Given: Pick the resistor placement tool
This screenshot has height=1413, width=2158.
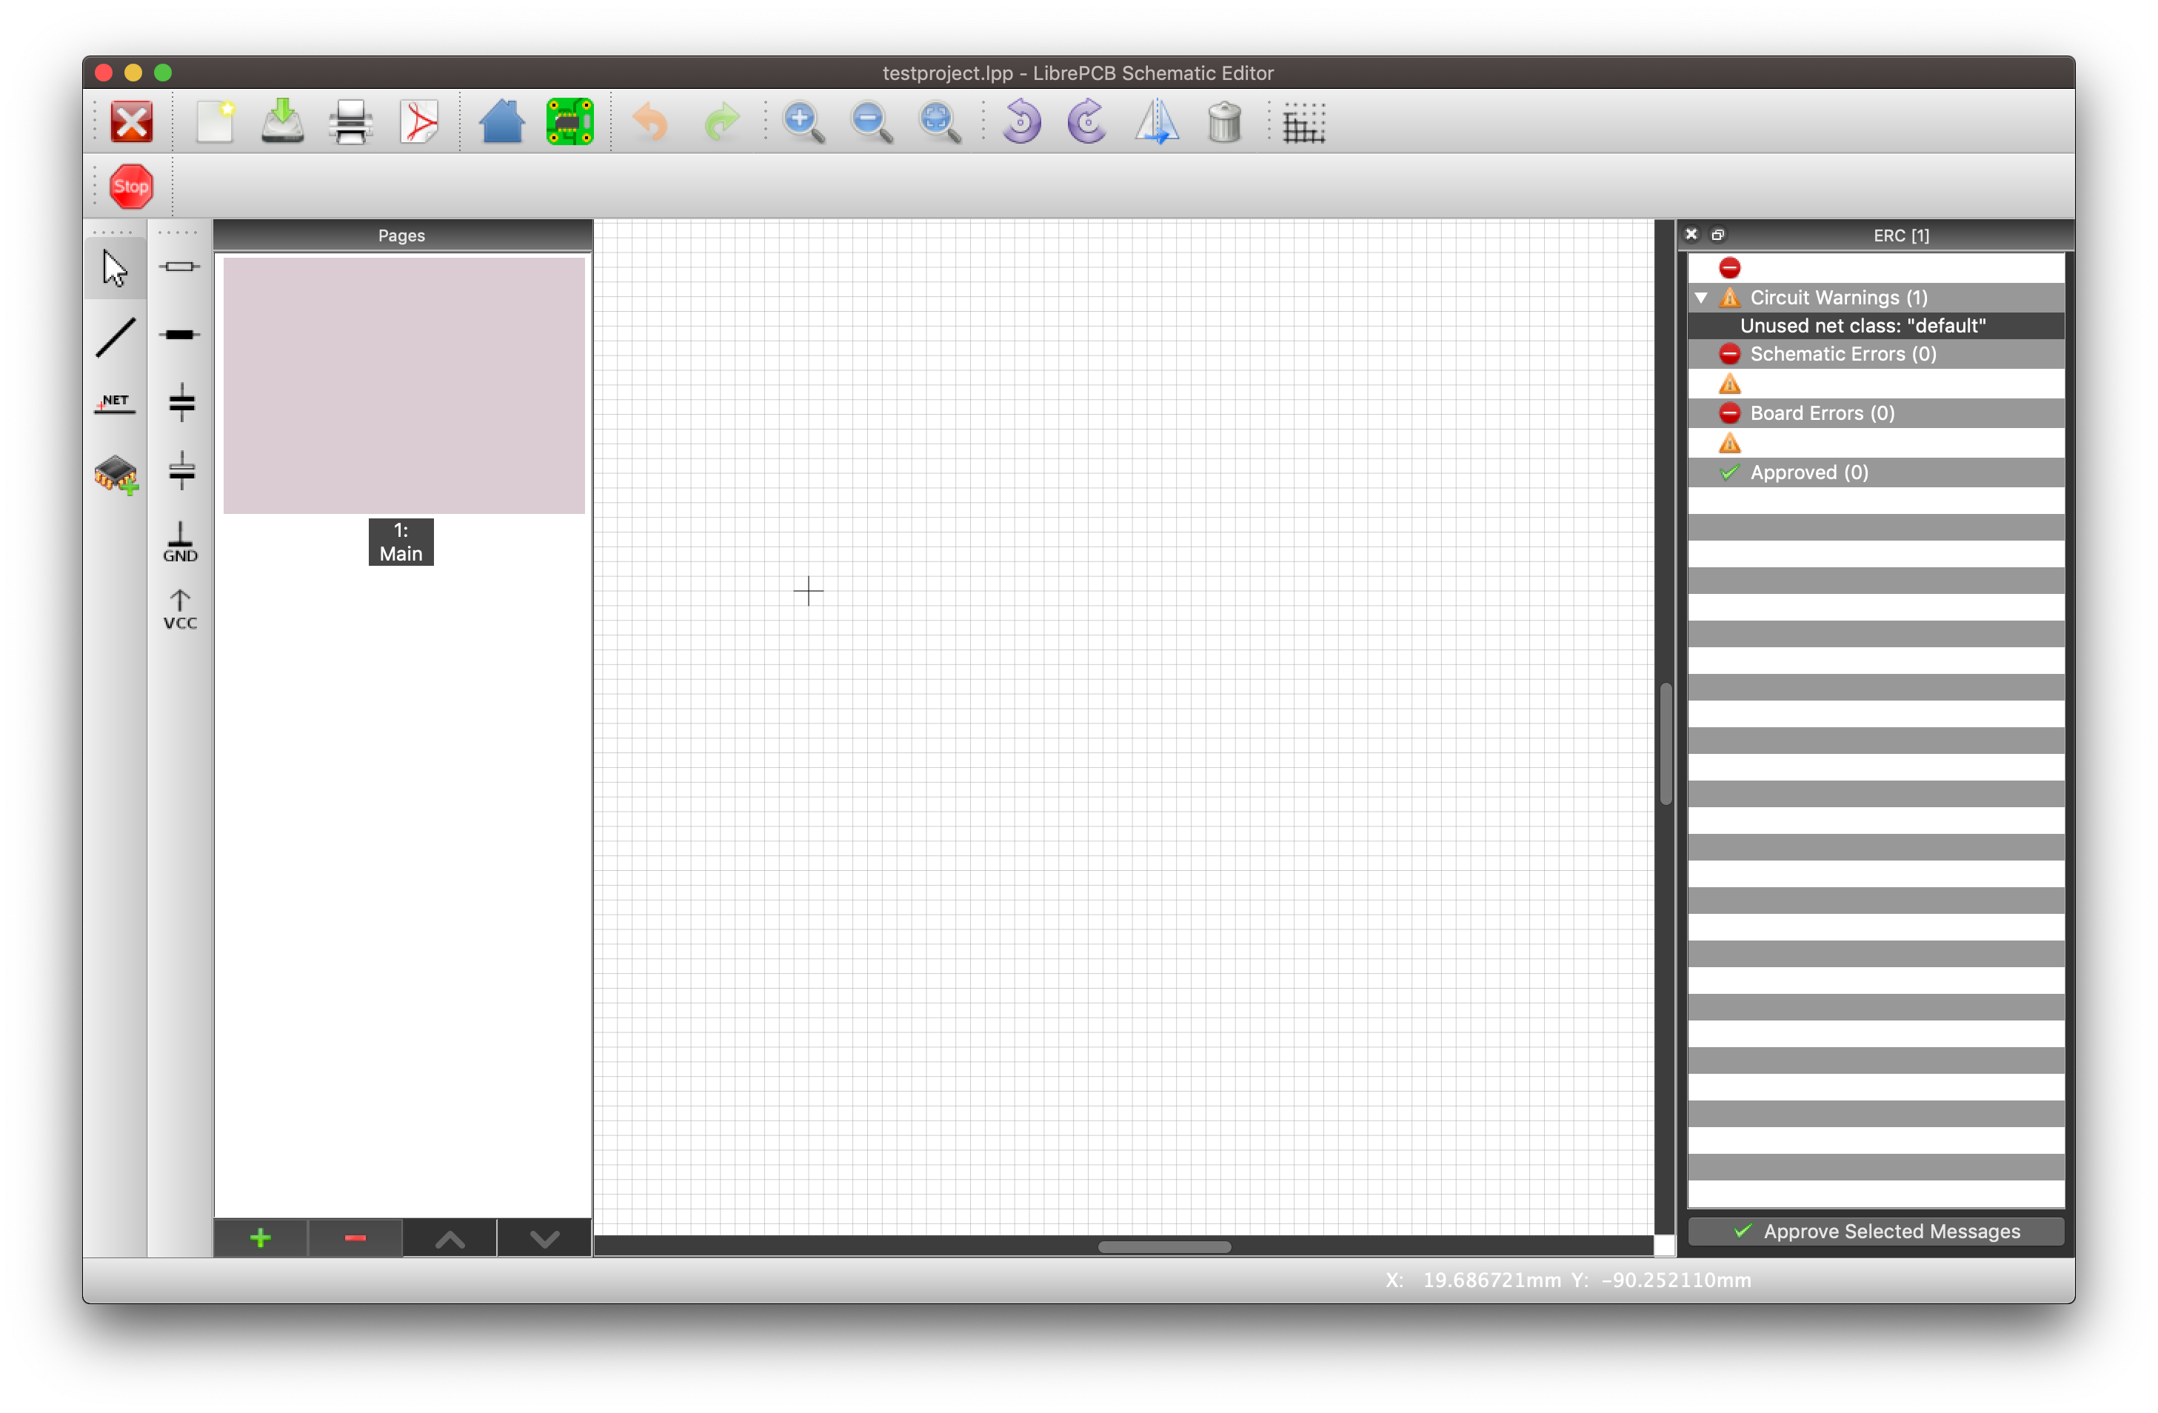Looking at the screenshot, I should coord(181,267).
